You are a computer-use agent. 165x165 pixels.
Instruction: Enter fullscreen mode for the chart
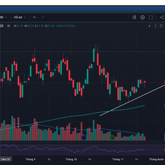(x=151, y=17)
